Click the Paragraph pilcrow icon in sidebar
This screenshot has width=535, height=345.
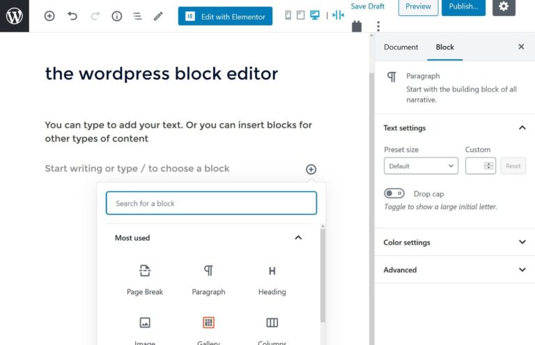[x=391, y=77]
